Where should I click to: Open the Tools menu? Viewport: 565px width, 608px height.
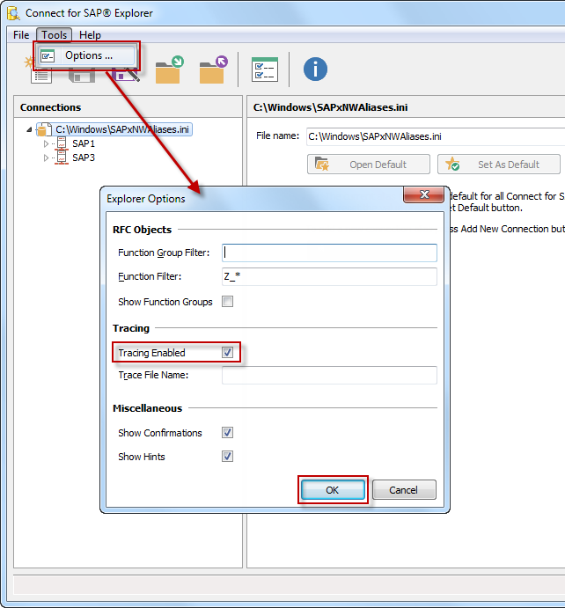pyautogui.click(x=55, y=35)
